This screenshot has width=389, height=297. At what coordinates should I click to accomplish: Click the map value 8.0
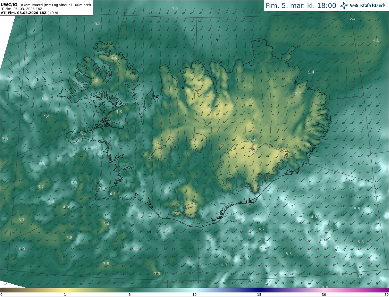tap(74, 183)
